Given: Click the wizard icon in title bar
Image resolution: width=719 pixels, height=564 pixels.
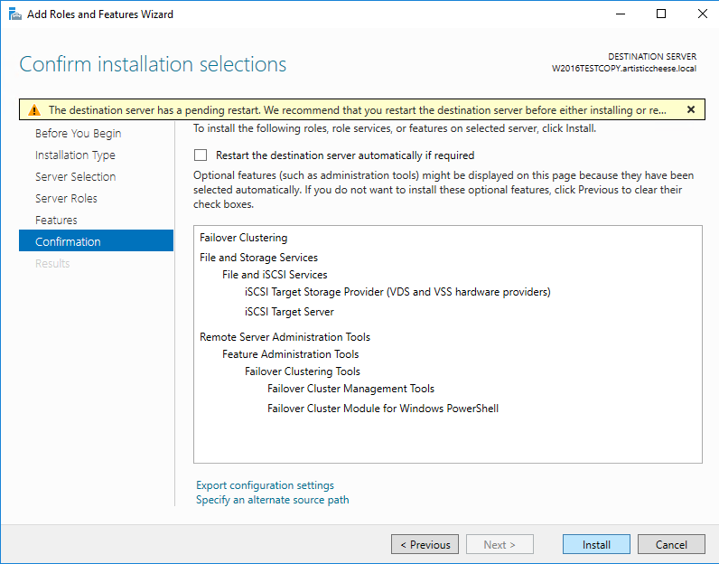Looking at the screenshot, I should tap(14, 14).
